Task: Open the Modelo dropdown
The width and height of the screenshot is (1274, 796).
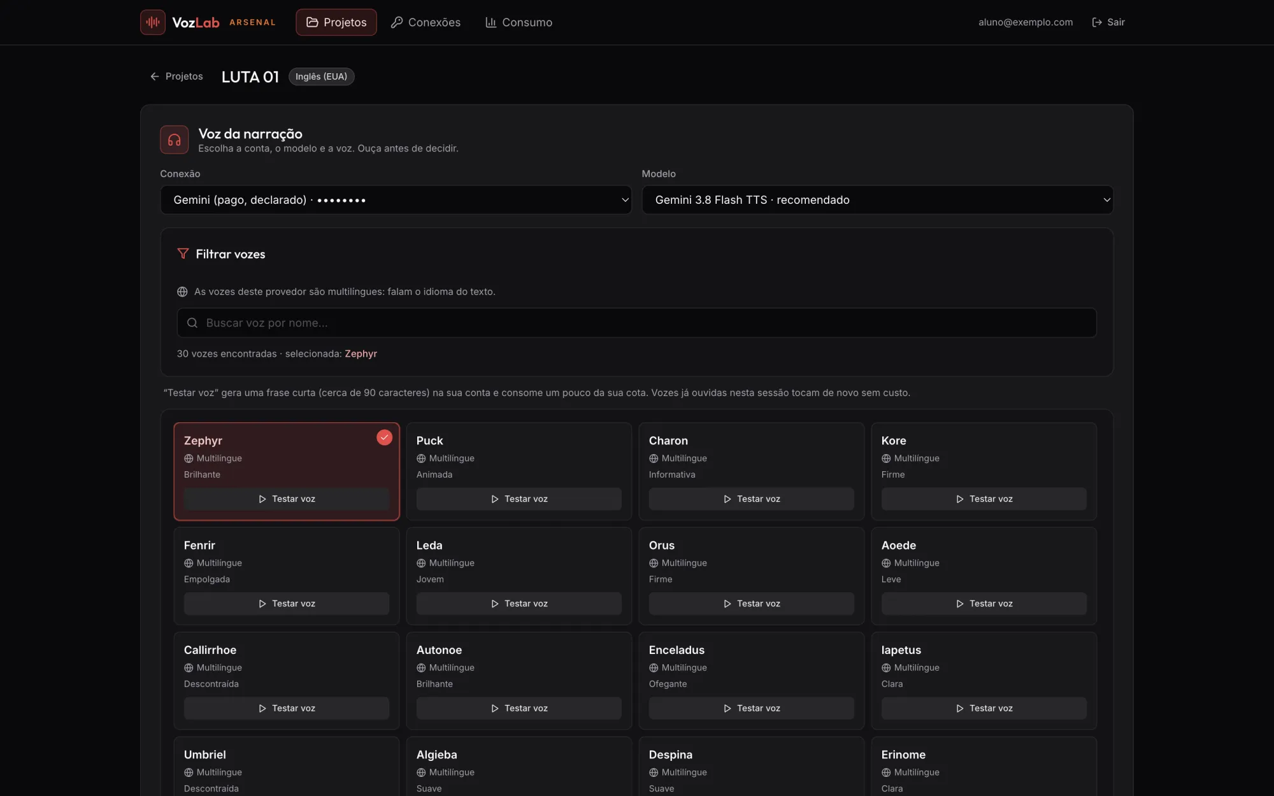Action: point(877,200)
